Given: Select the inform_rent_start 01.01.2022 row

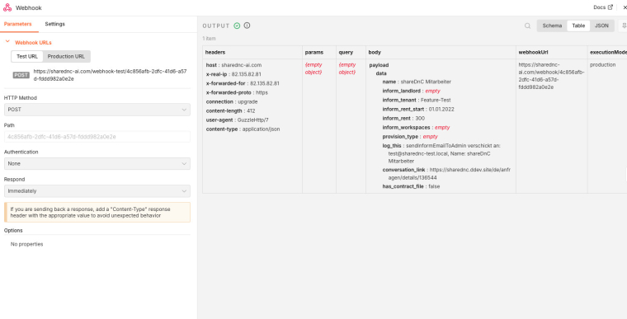Looking at the screenshot, I should [x=418, y=109].
